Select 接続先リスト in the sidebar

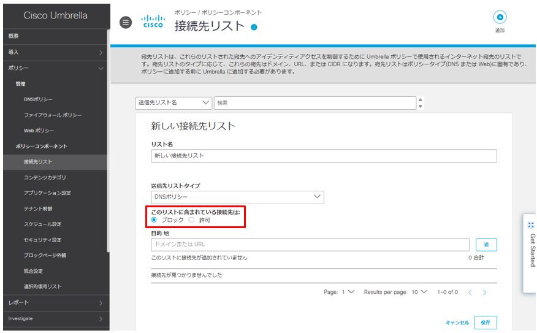tap(55, 162)
